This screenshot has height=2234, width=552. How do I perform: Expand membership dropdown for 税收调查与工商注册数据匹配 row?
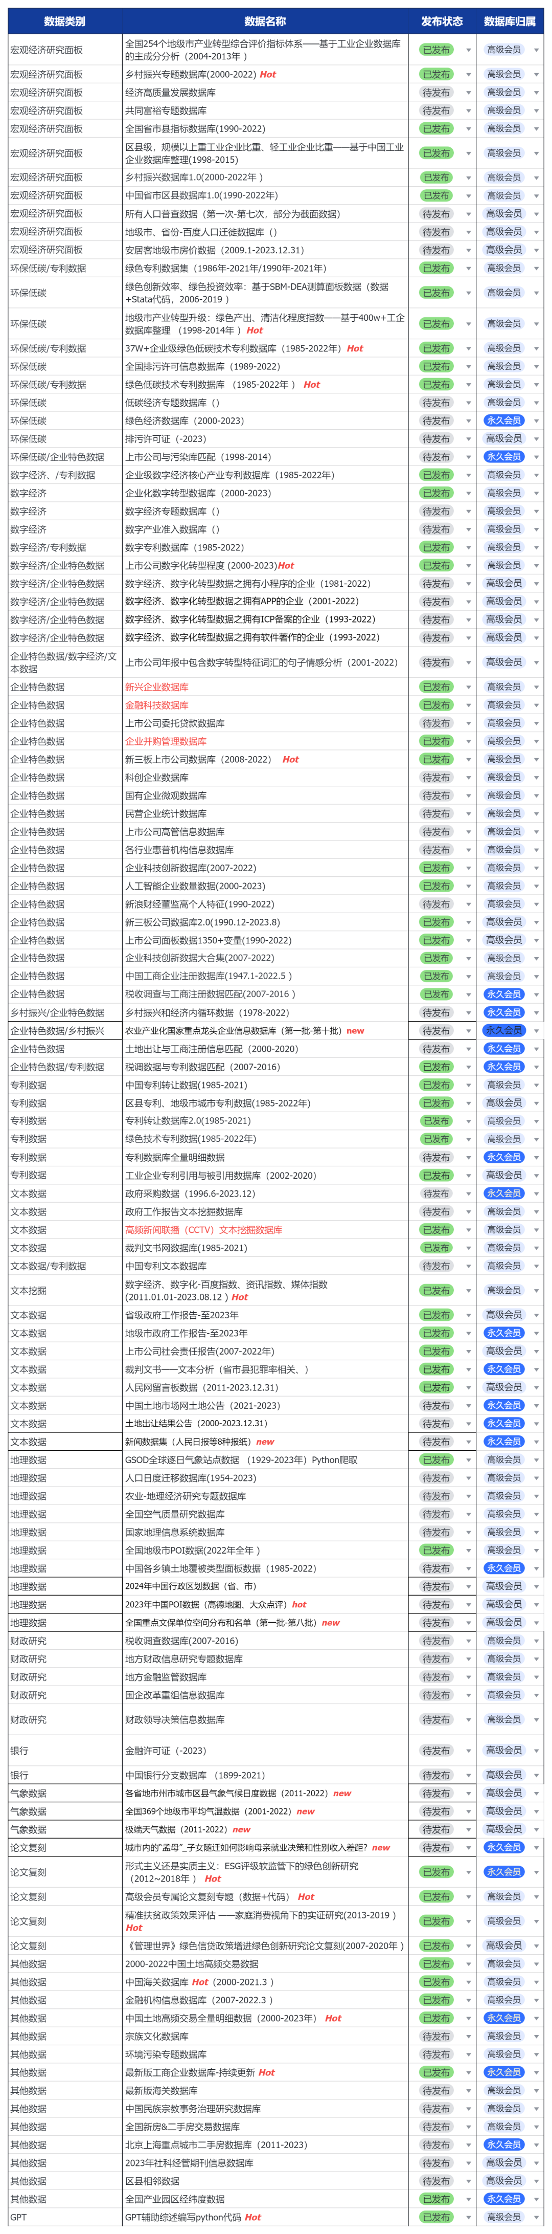(536, 994)
